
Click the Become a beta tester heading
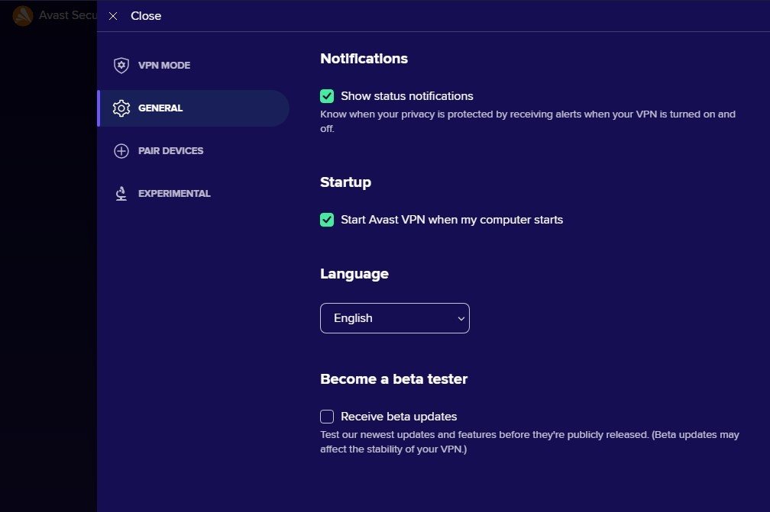click(394, 379)
